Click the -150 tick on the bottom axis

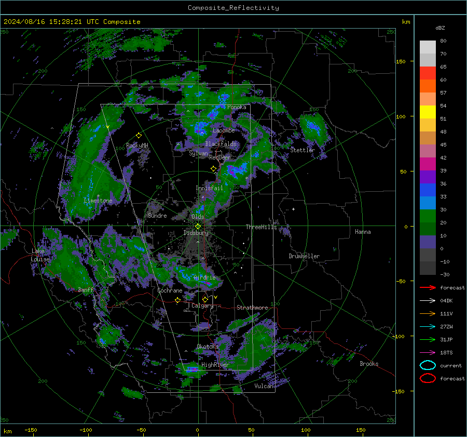pos(31,430)
